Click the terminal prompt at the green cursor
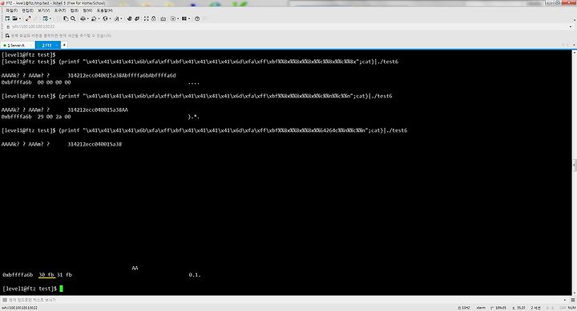Screen dimensions: 577x311 point(61,289)
